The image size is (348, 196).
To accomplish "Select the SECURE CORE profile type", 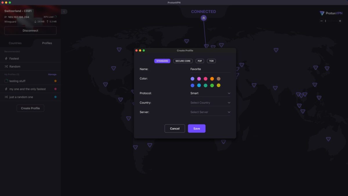I will pos(183,61).
